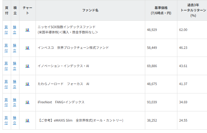Click 積立 link for eMAXIS Slim 全世界株式
The height and width of the screenshot is (133, 207).
tap(15, 120)
